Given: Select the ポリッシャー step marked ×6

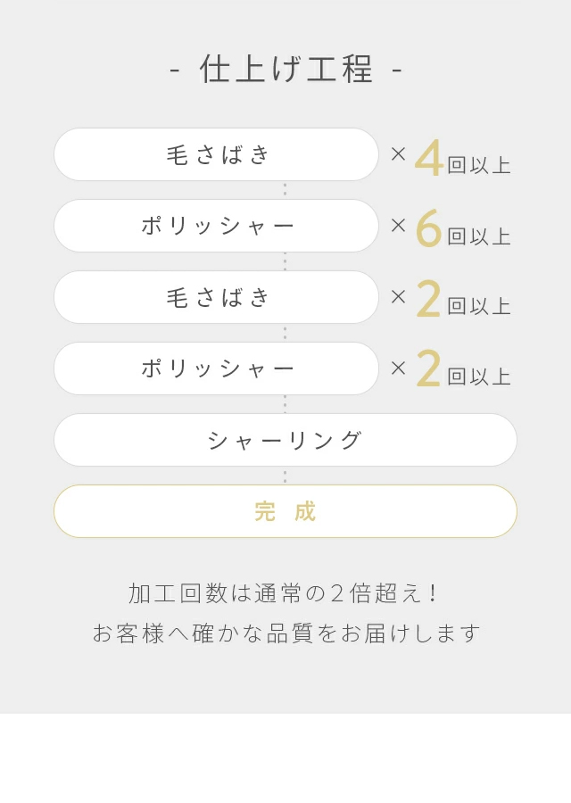Looking at the screenshot, I should click(216, 226).
